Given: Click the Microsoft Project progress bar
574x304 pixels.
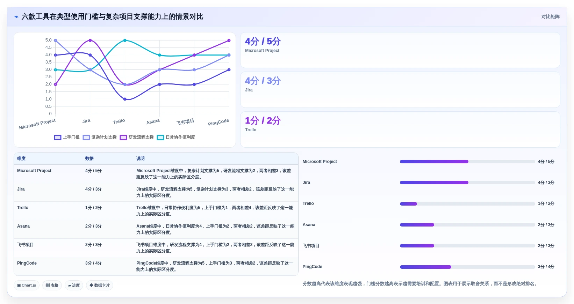Looking at the screenshot, I should (x=467, y=162).
